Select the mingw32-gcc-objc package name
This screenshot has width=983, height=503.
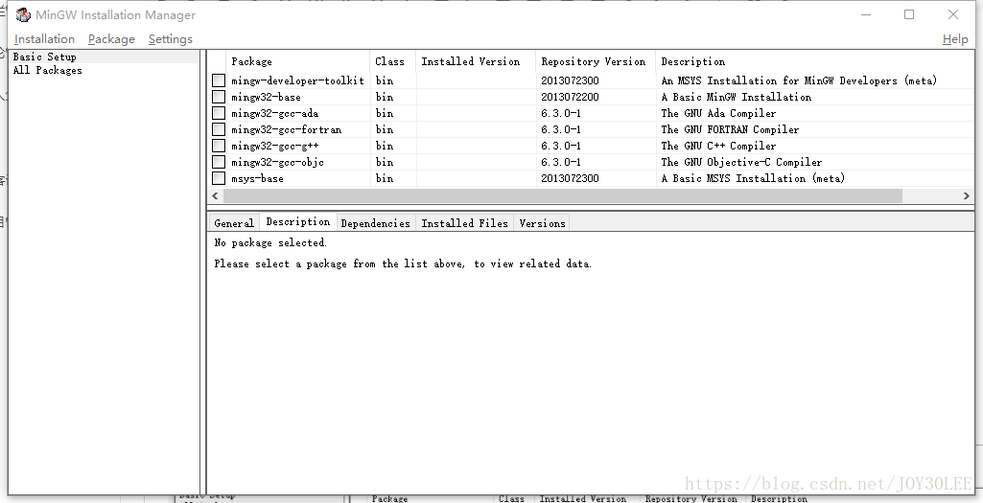278,162
